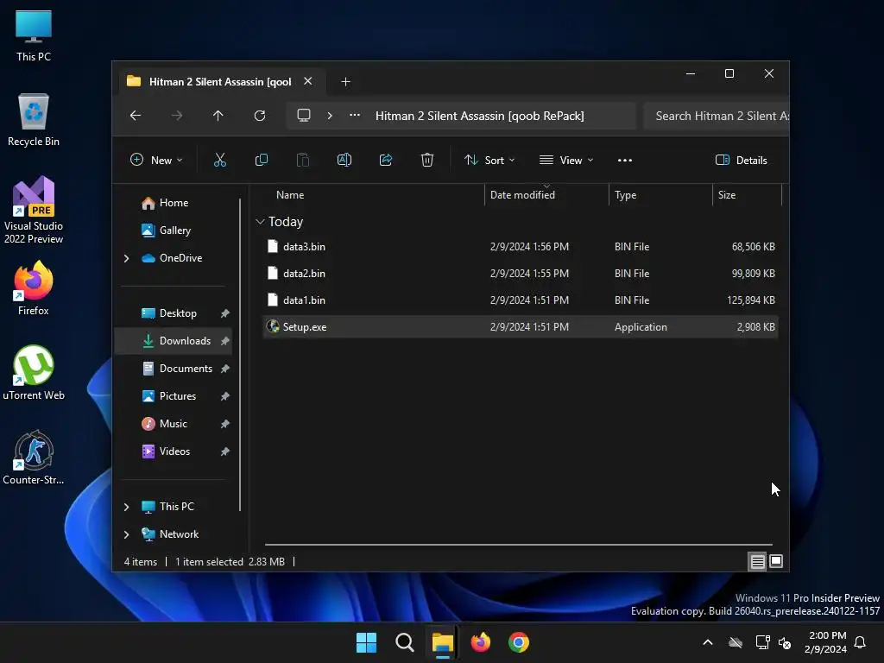The width and height of the screenshot is (884, 663).
Task: Go forward with the right arrow
Action: [x=177, y=116]
